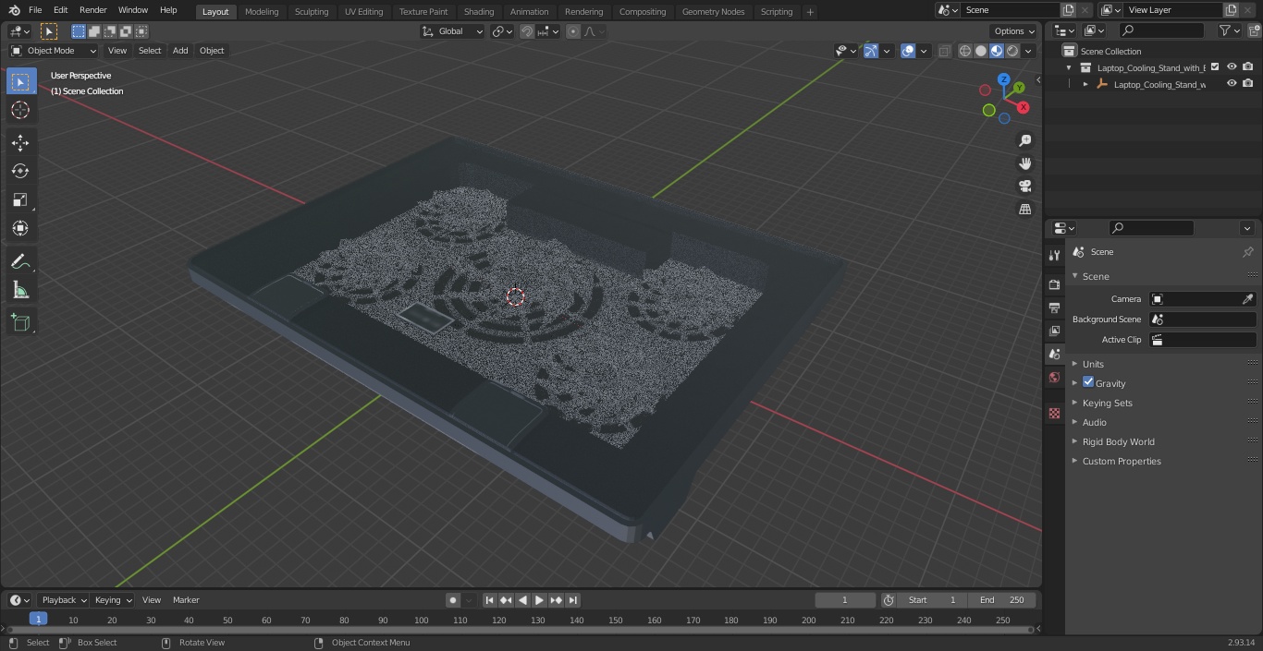The image size is (1263, 651).
Task: Switch to solid shading
Action: [x=981, y=51]
